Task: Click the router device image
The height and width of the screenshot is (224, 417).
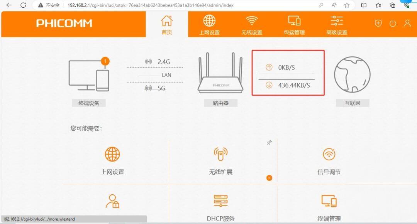Action: click(220, 73)
